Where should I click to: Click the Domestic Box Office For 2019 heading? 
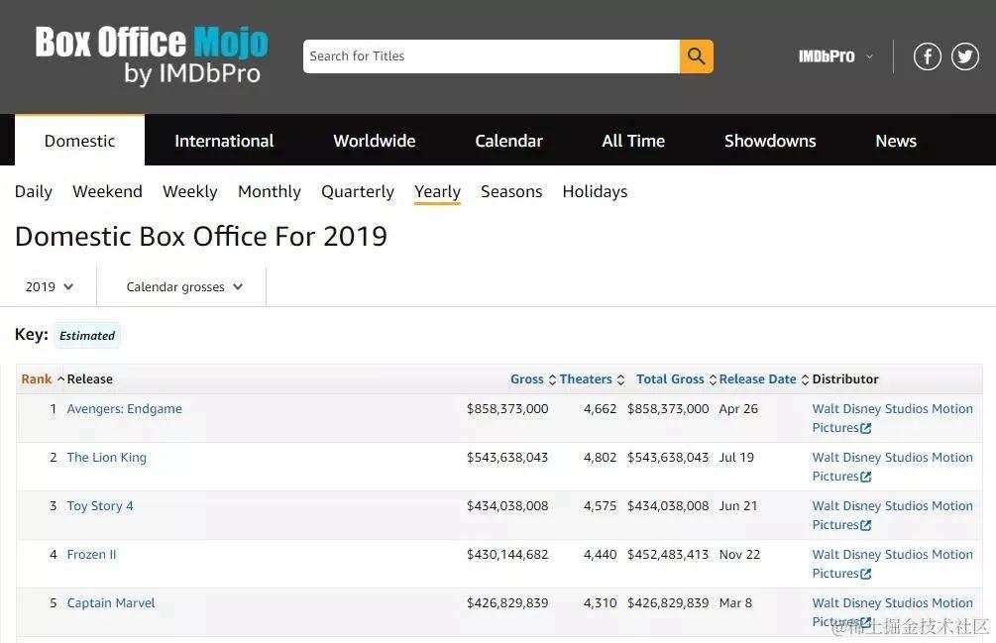coord(201,237)
